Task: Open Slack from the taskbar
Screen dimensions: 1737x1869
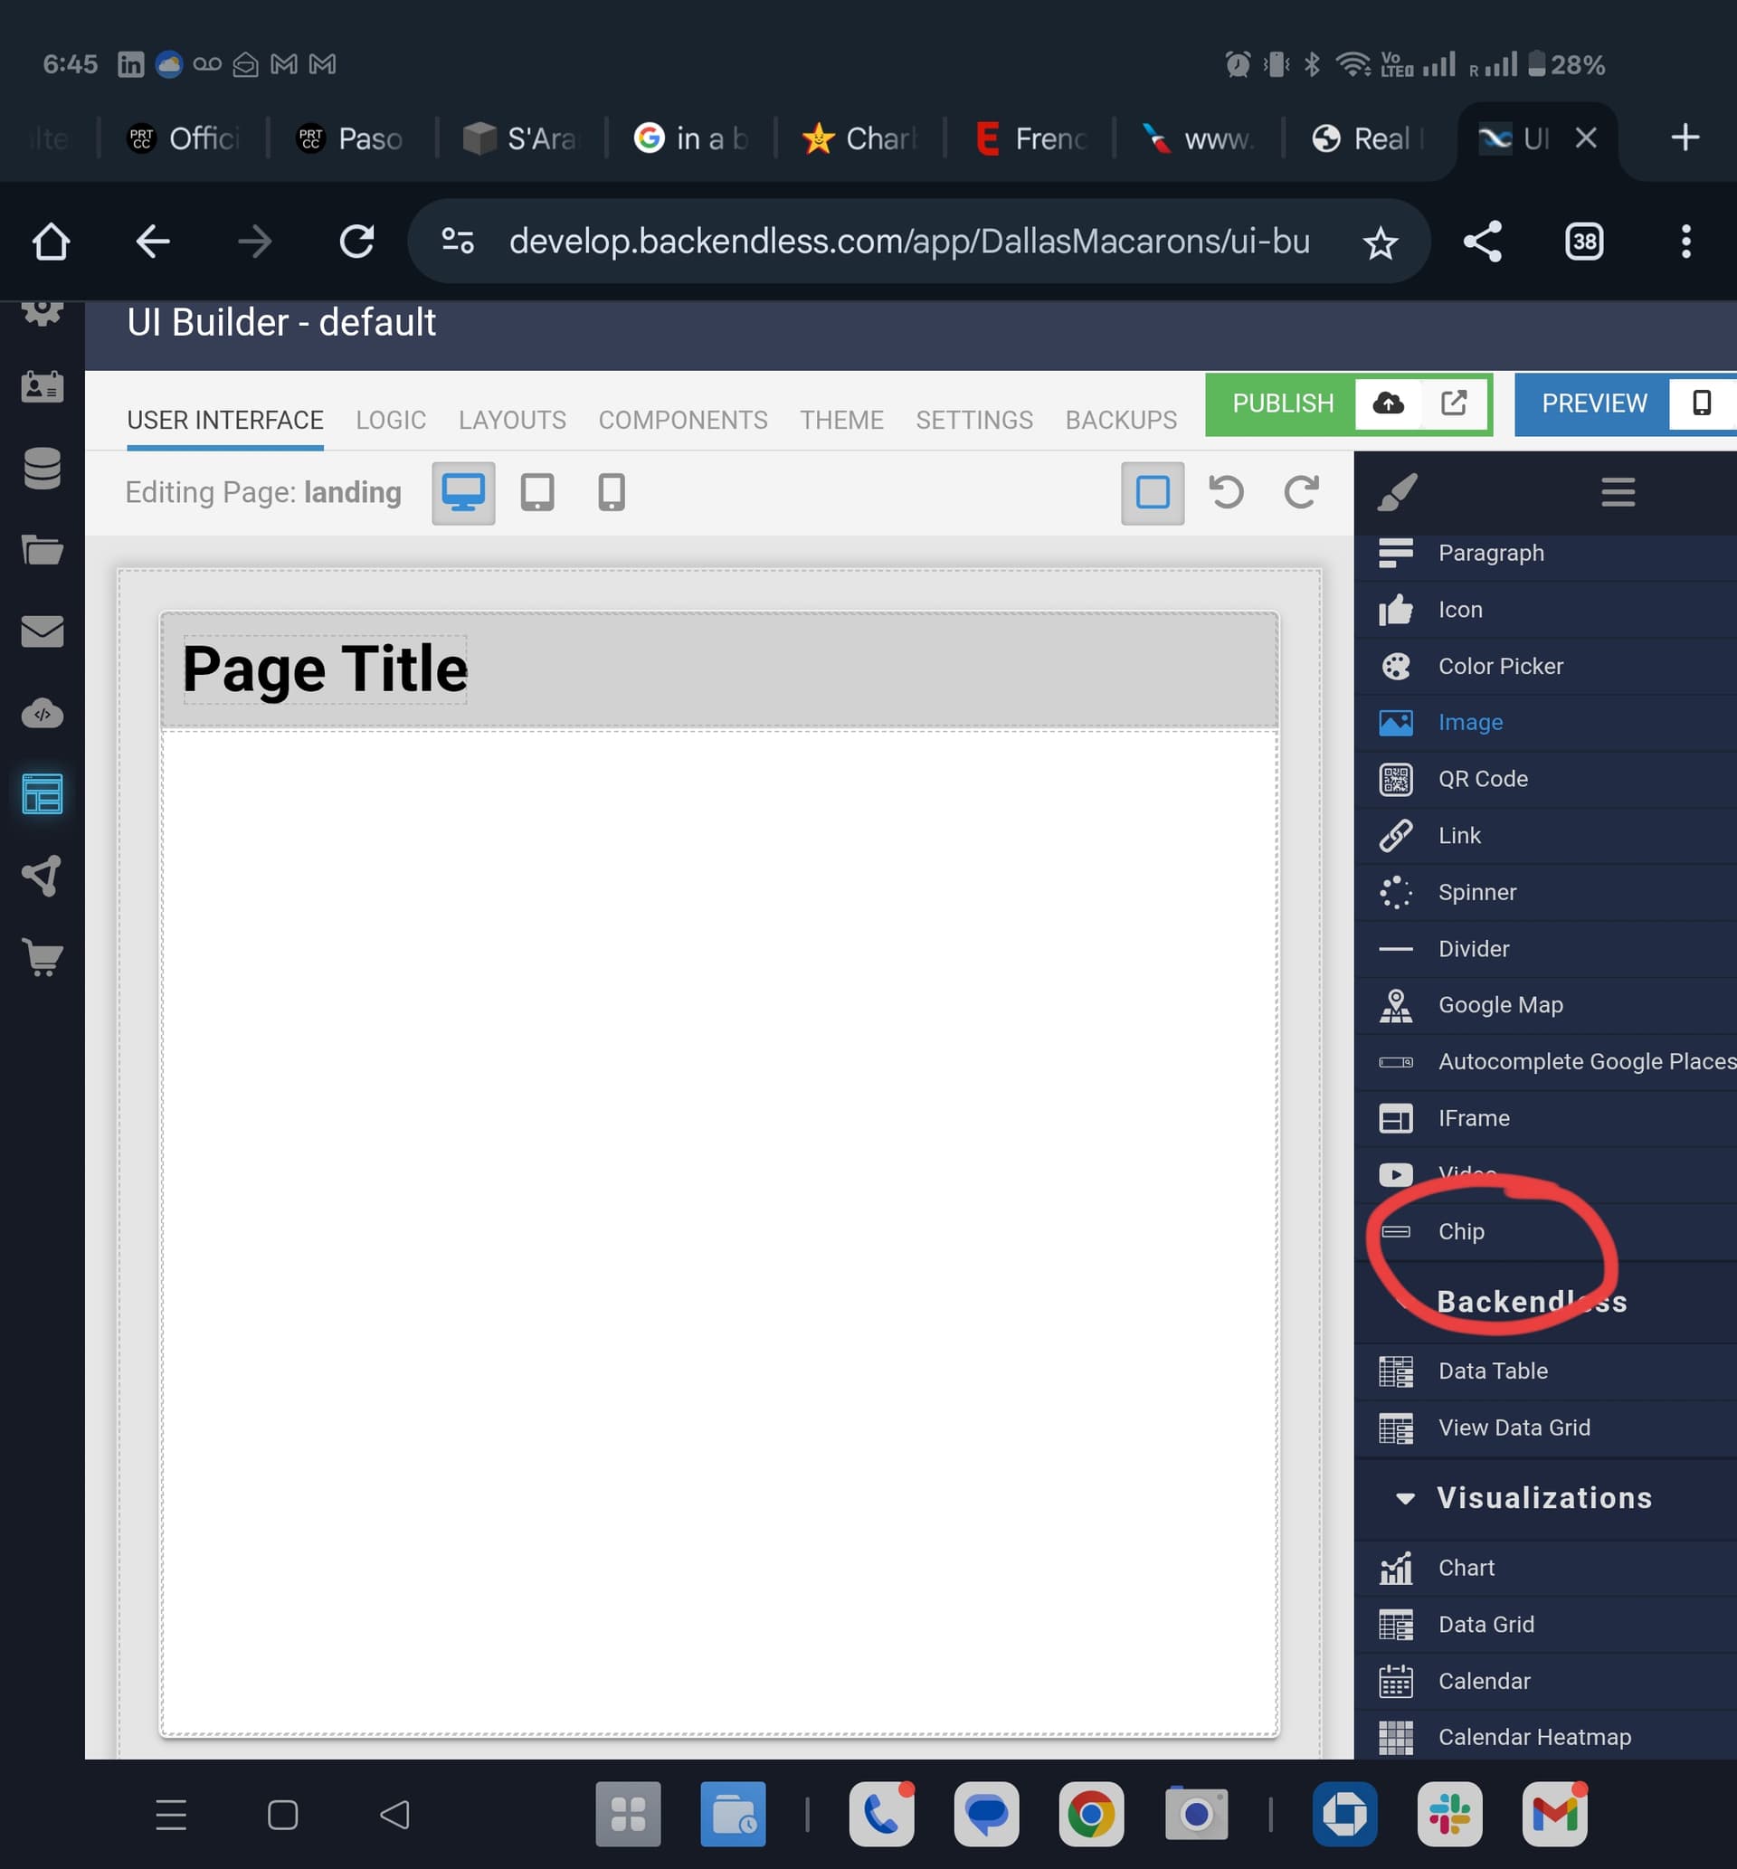Action: point(1450,1815)
